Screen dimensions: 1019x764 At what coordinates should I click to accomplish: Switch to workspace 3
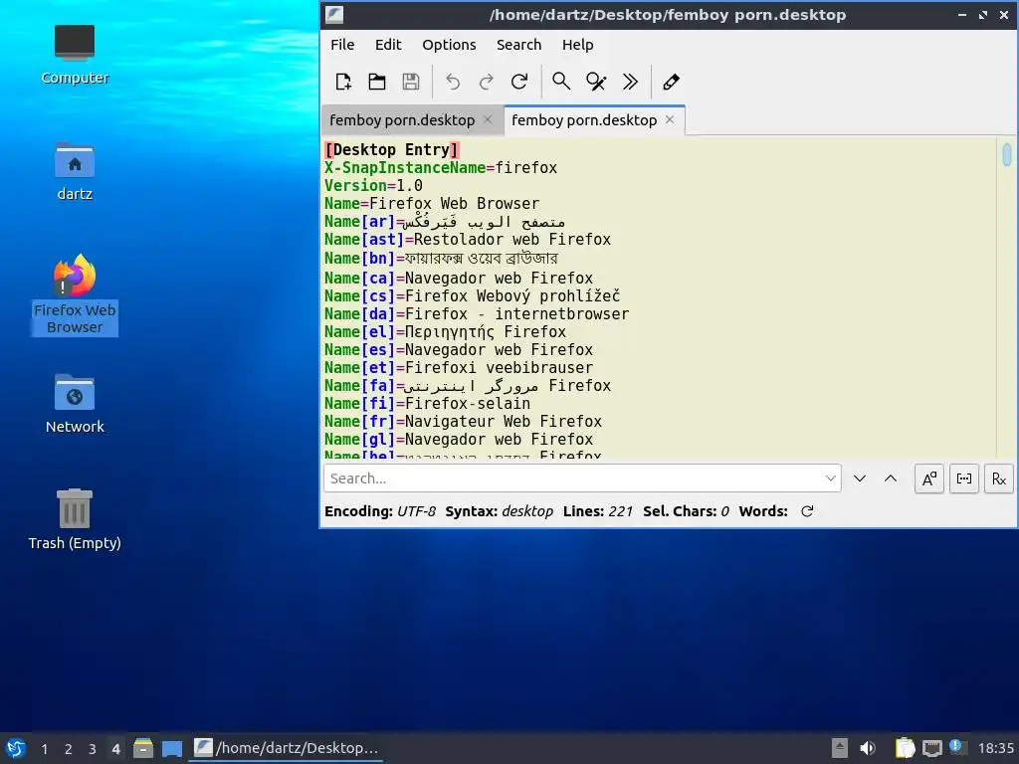click(x=93, y=749)
